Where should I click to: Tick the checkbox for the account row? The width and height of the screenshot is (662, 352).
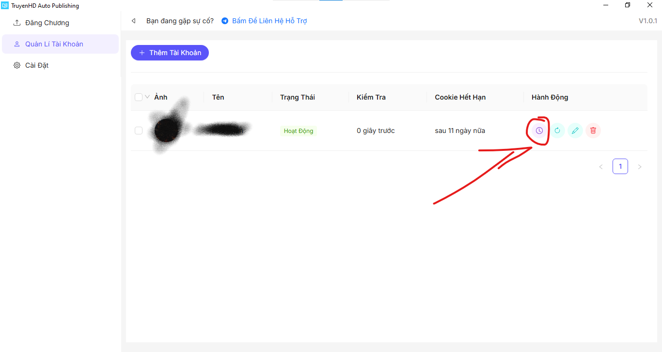coord(139,131)
